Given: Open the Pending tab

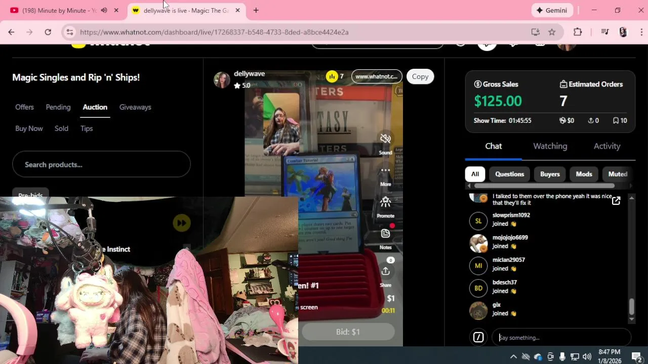Looking at the screenshot, I should click(x=58, y=107).
